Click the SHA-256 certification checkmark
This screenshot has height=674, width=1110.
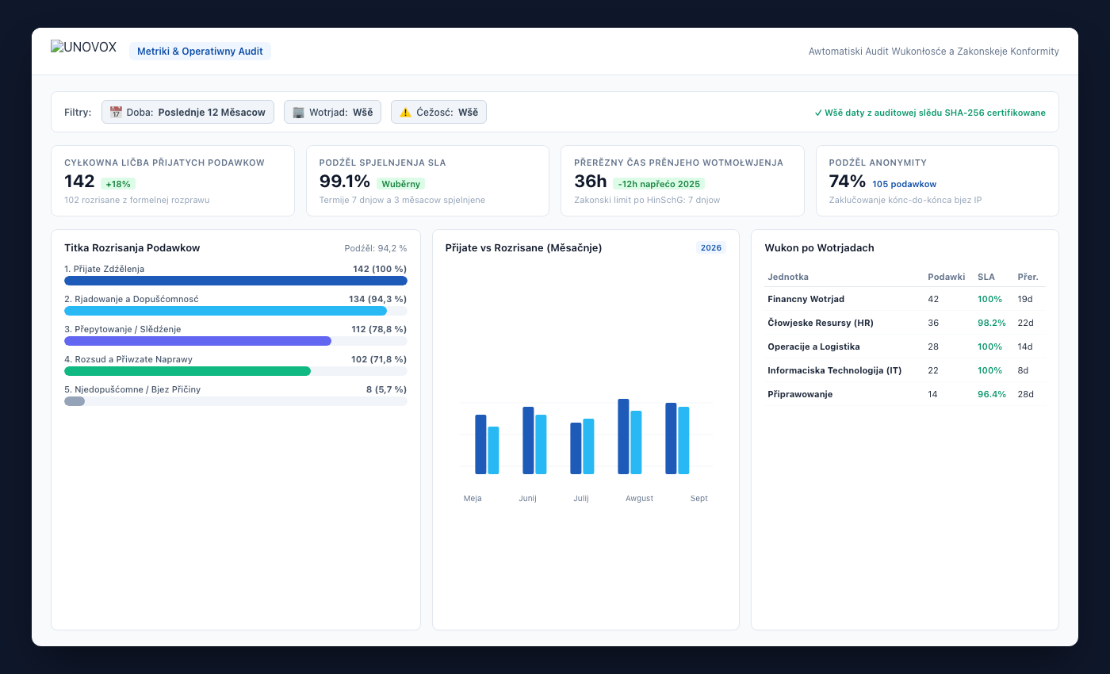click(x=818, y=113)
